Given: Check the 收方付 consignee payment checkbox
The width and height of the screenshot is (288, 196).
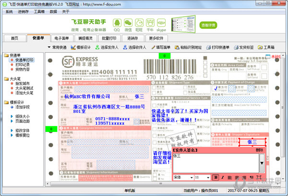Looking at the screenshot, I should (x=231, y=88).
